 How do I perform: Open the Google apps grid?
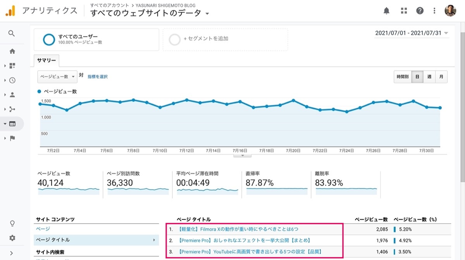[x=404, y=11]
